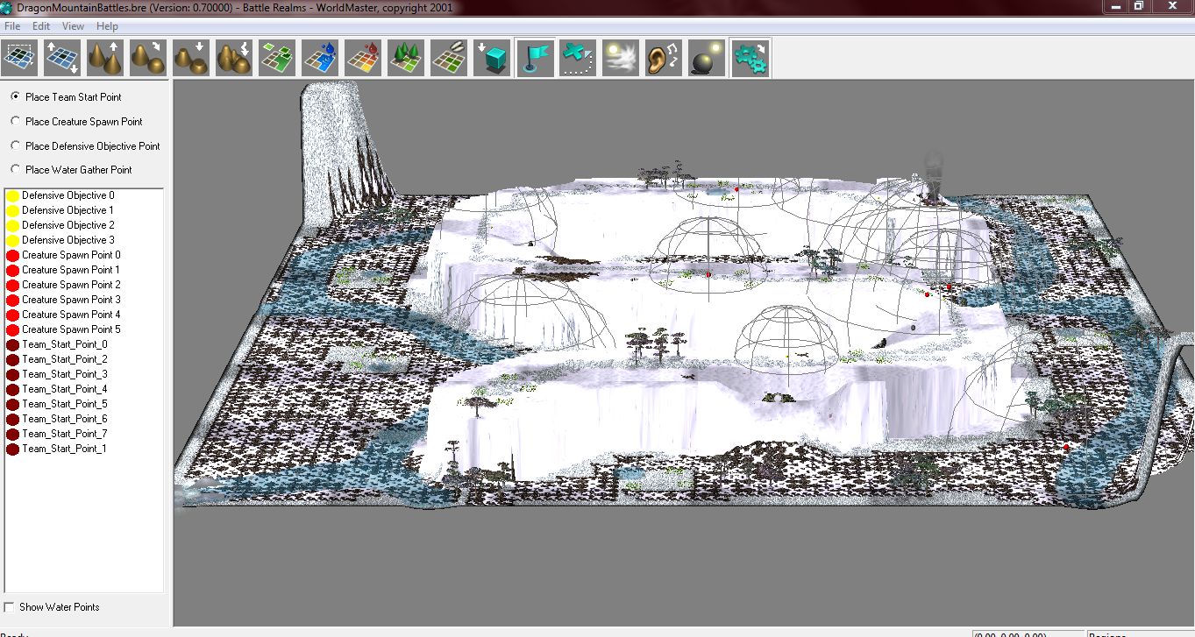The image size is (1195, 637).
Task: Select the ear with music notes tool
Action: click(x=664, y=58)
